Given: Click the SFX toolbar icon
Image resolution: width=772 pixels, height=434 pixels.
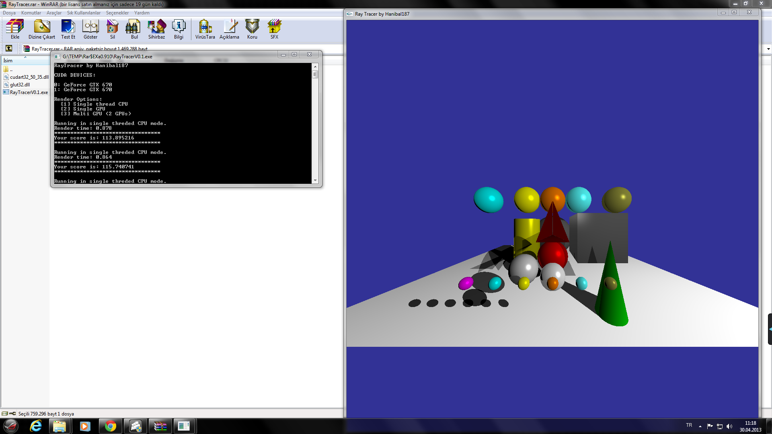Looking at the screenshot, I should pos(274,29).
